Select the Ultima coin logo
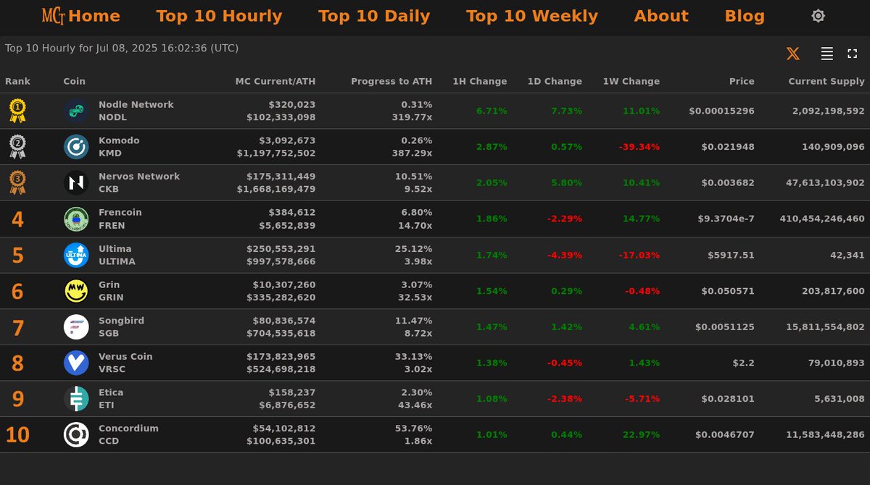Viewport: 870px width, 485px height. 75,254
